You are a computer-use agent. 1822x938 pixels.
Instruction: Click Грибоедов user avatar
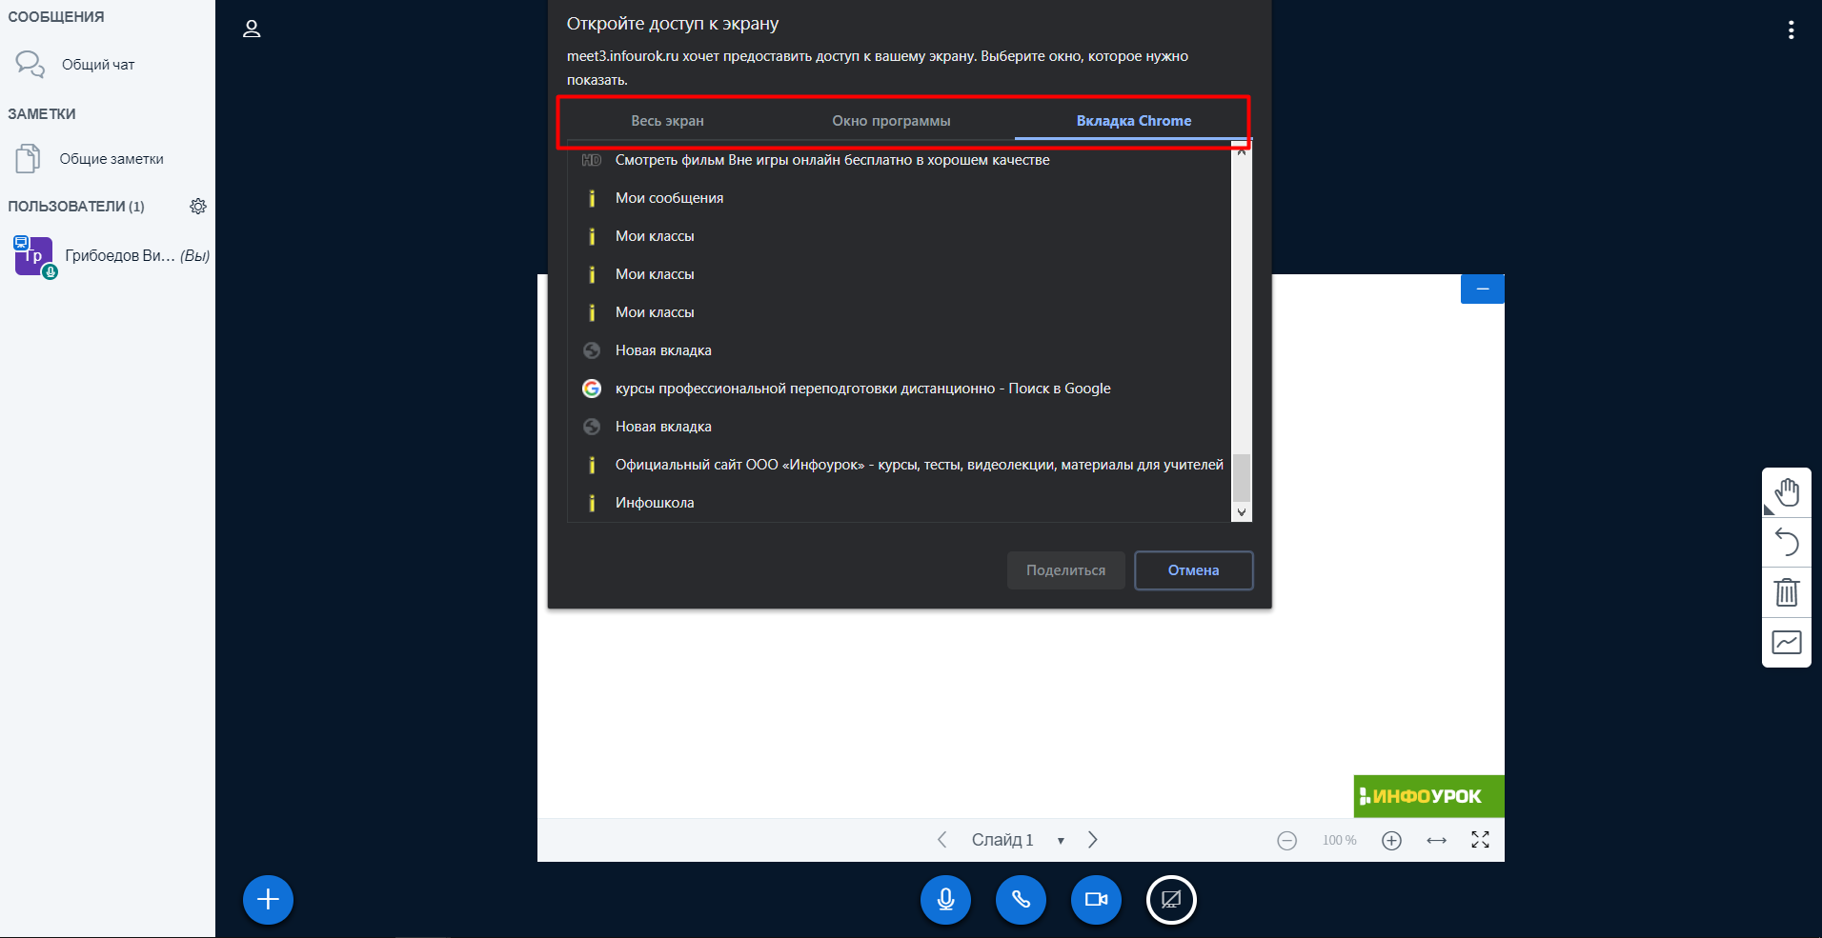pyautogui.click(x=33, y=256)
